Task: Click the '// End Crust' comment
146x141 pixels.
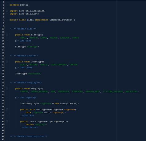Action: [x=24, y=67]
